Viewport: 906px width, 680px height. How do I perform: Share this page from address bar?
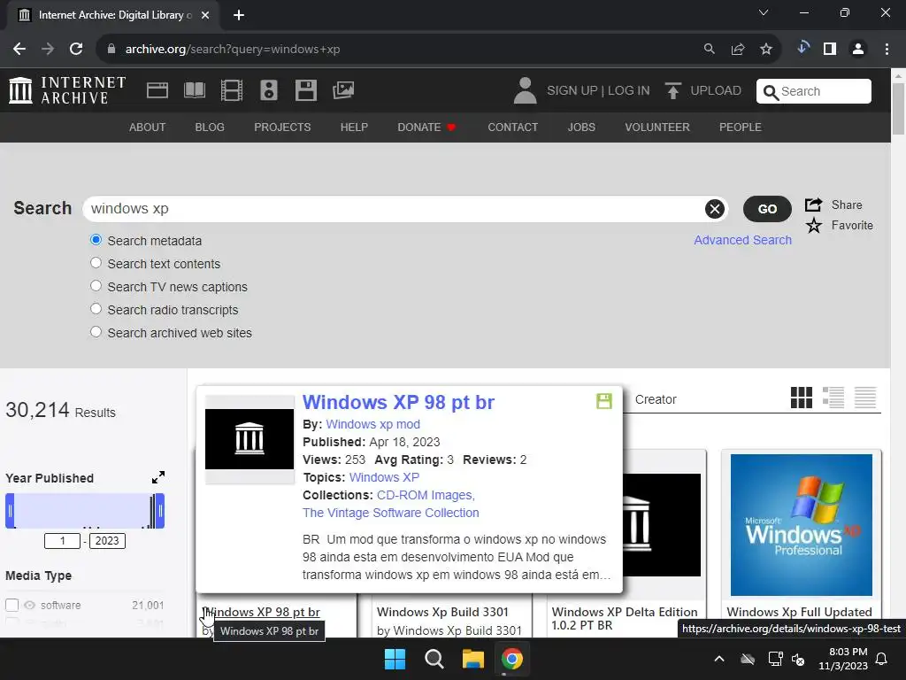point(738,50)
